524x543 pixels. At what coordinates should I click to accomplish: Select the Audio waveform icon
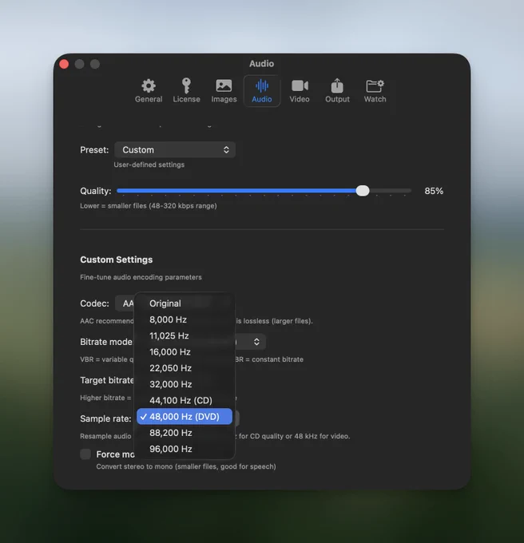pos(261,85)
